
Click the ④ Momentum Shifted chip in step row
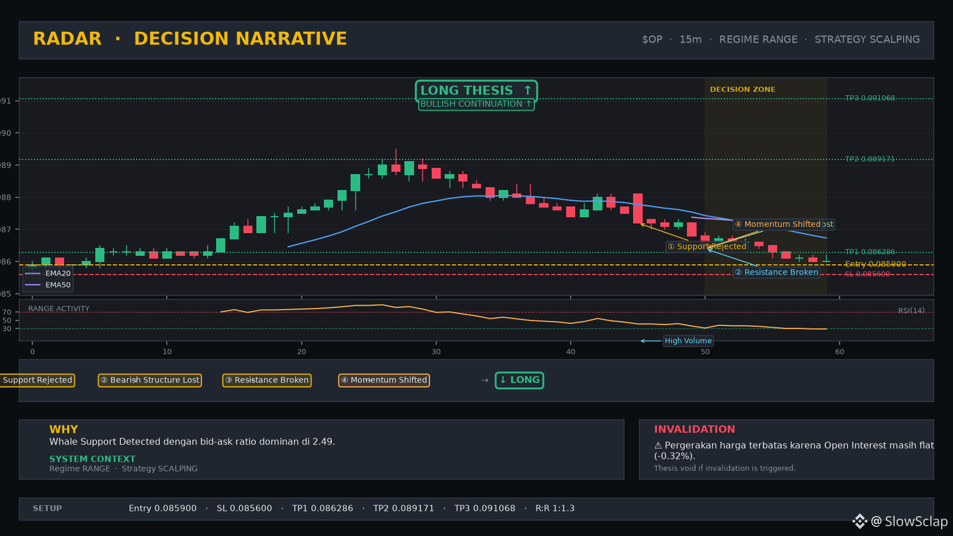[384, 380]
